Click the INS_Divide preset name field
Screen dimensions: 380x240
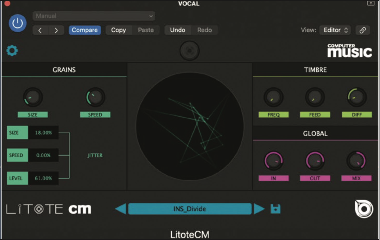[190, 209]
